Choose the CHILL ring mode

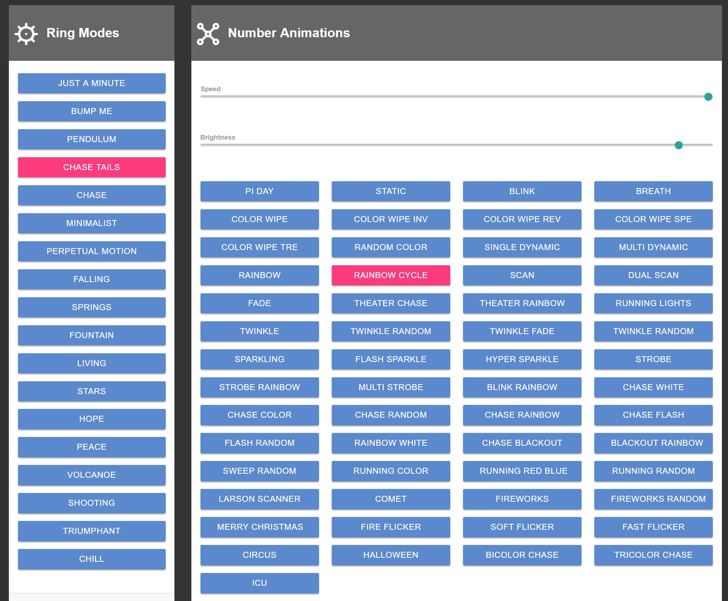(x=92, y=559)
